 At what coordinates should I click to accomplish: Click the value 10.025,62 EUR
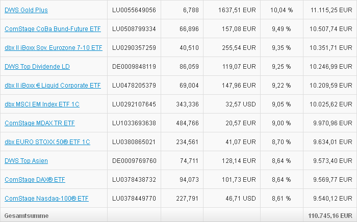point(331,104)
